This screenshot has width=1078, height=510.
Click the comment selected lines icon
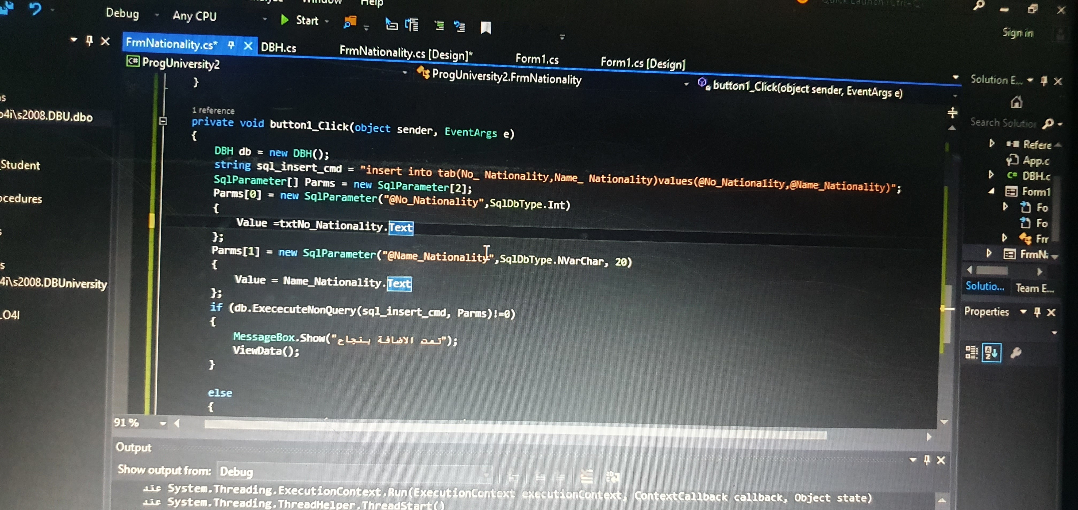(439, 26)
